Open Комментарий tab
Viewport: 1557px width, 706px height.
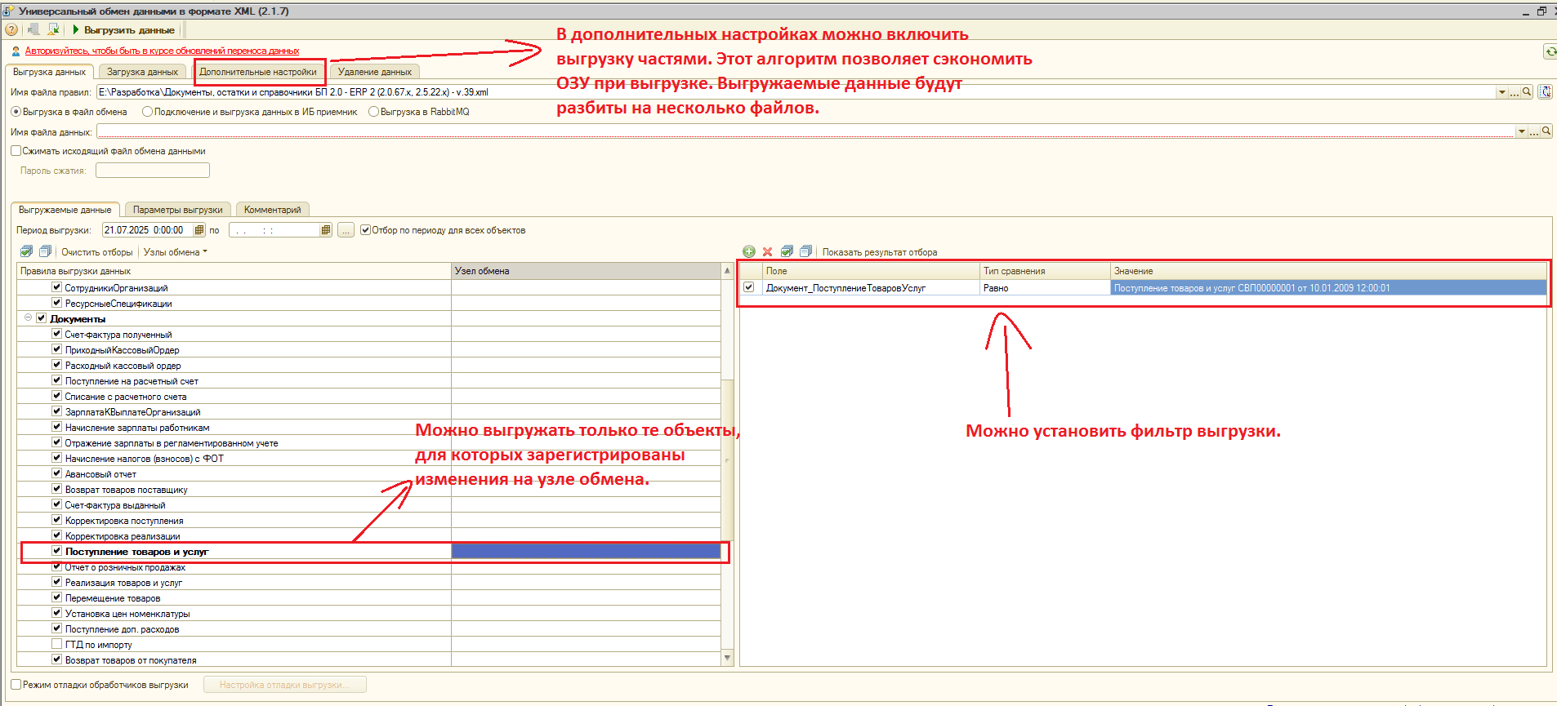pyautogui.click(x=273, y=210)
